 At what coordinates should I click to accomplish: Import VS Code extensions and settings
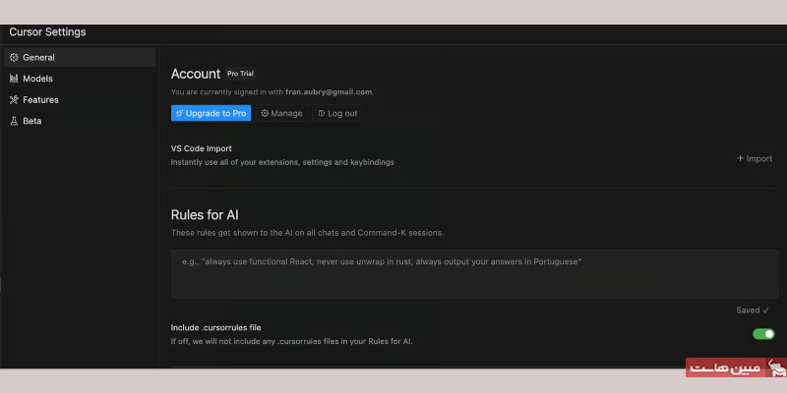[755, 158]
